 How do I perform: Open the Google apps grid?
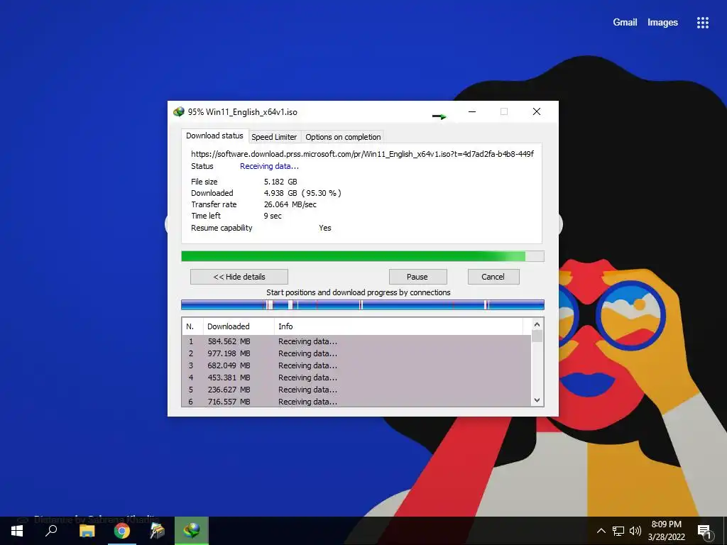(x=702, y=23)
